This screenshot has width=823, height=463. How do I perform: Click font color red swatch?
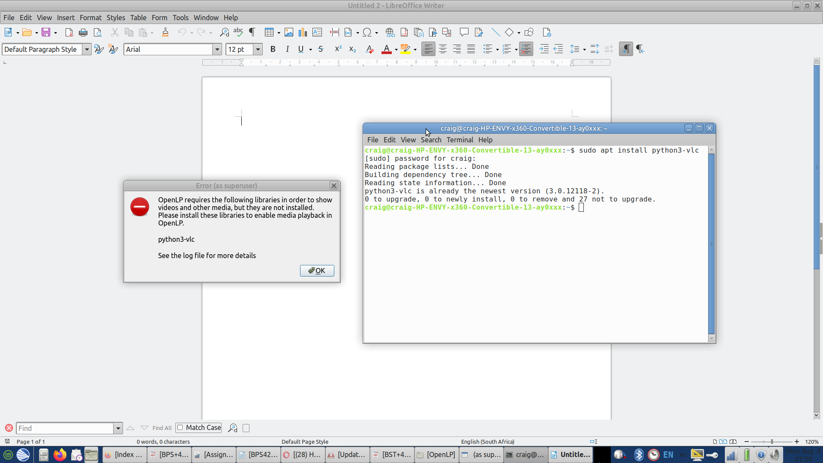point(387,49)
